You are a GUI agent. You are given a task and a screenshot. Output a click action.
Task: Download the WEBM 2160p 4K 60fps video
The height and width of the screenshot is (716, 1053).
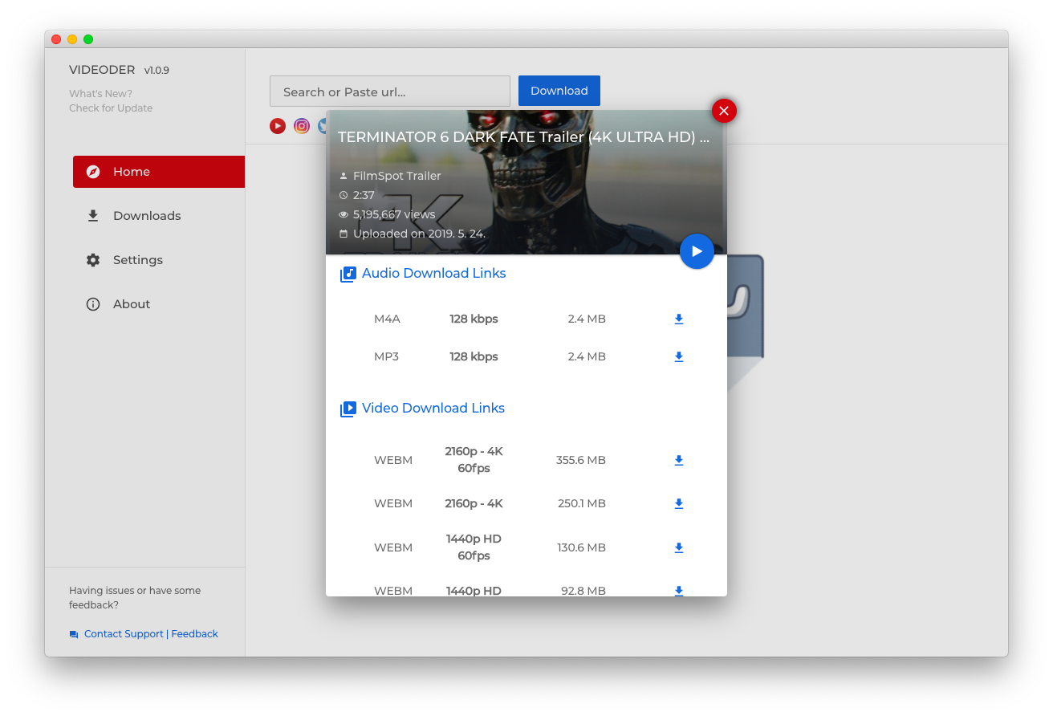[x=678, y=460]
